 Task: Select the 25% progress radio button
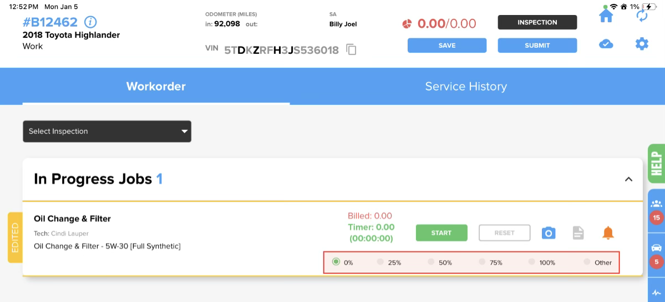click(380, 262)
